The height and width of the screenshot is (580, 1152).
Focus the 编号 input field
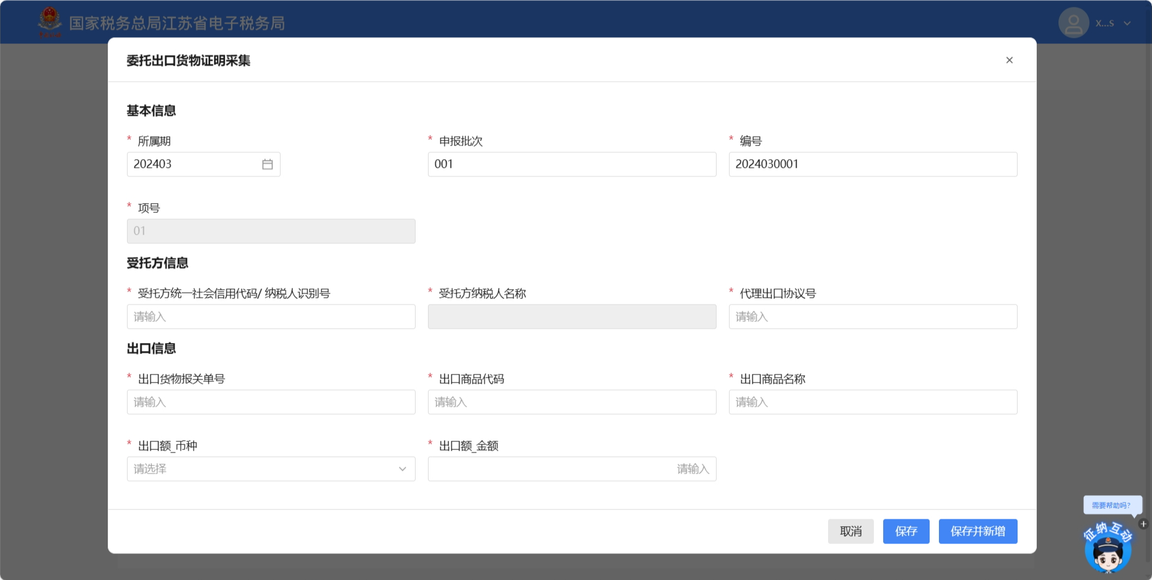(x=872, y=165)
